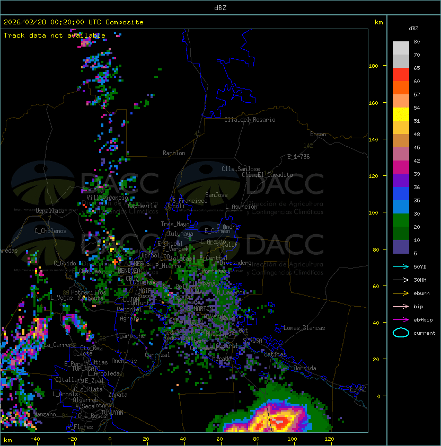This screenshot has height=446, width=441.
Task: Click the 120 km mark on horizontal axis
Action: pyautogui.click(x=329, y=439)
